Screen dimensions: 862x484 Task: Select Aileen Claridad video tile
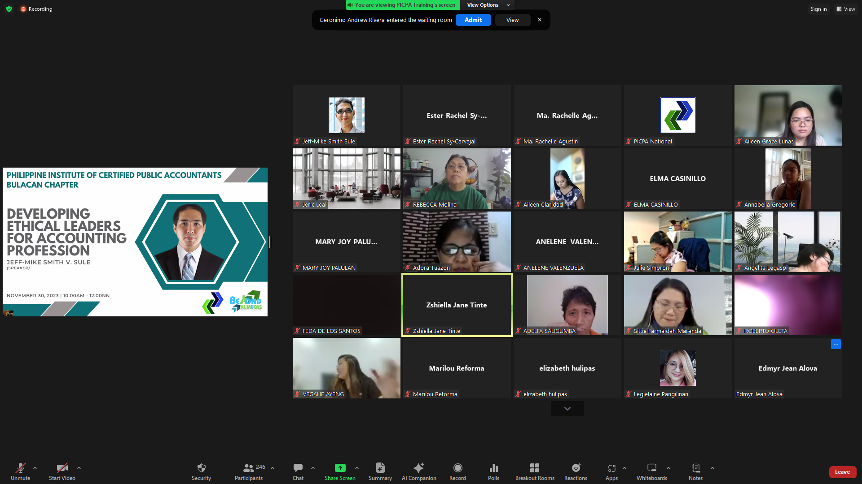(567, 179)
